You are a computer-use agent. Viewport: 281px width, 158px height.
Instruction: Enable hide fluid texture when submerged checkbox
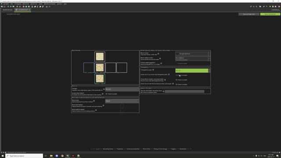177,84
